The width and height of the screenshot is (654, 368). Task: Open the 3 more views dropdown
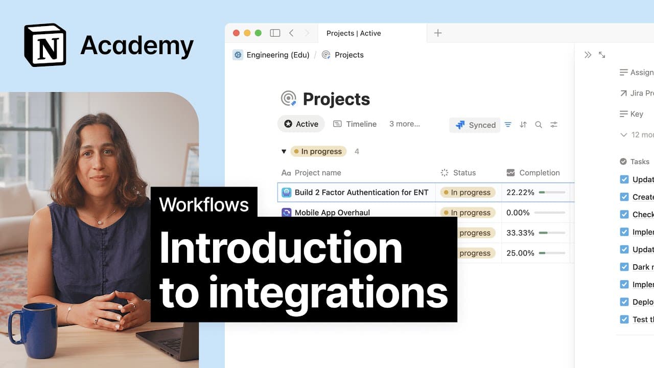coord(404,124)
